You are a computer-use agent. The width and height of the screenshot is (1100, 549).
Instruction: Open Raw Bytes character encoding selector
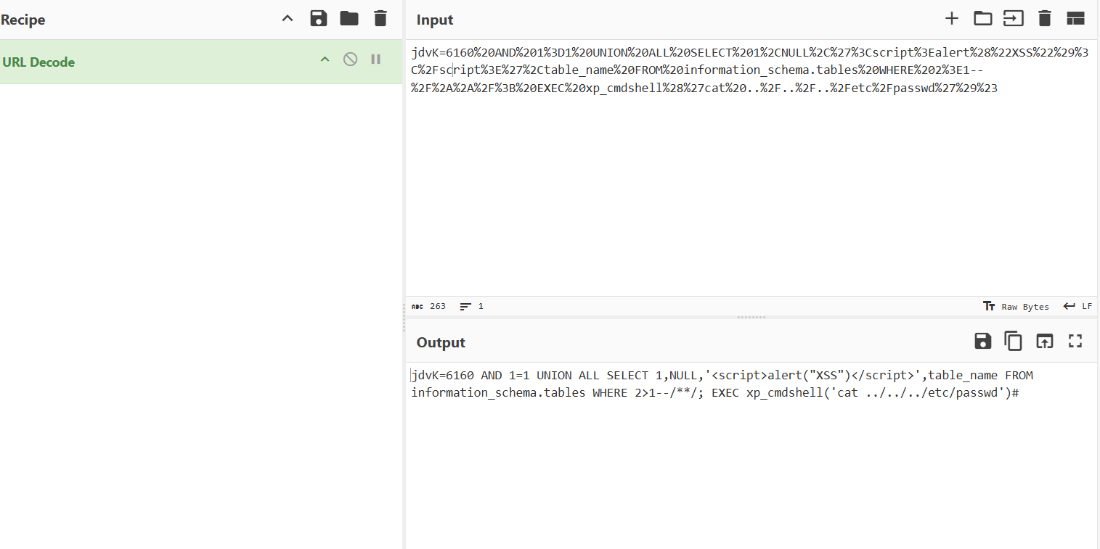tap(1016, 307)
